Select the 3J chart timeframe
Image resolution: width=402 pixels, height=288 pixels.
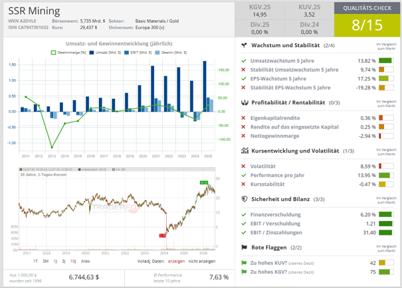(x=64, y=261)
